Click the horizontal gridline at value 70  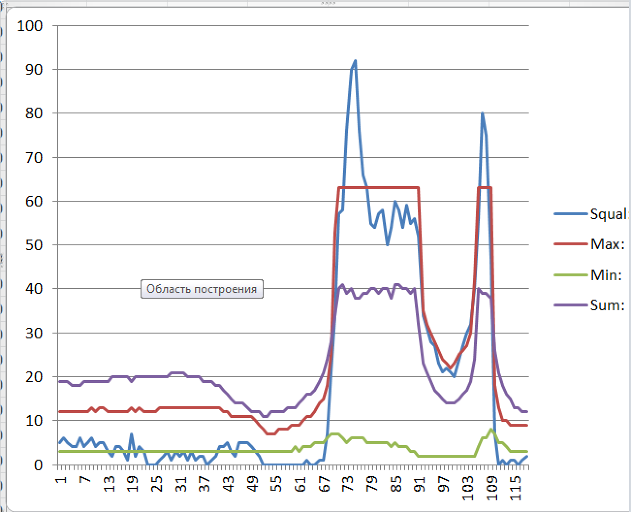[x=194, y=157]
